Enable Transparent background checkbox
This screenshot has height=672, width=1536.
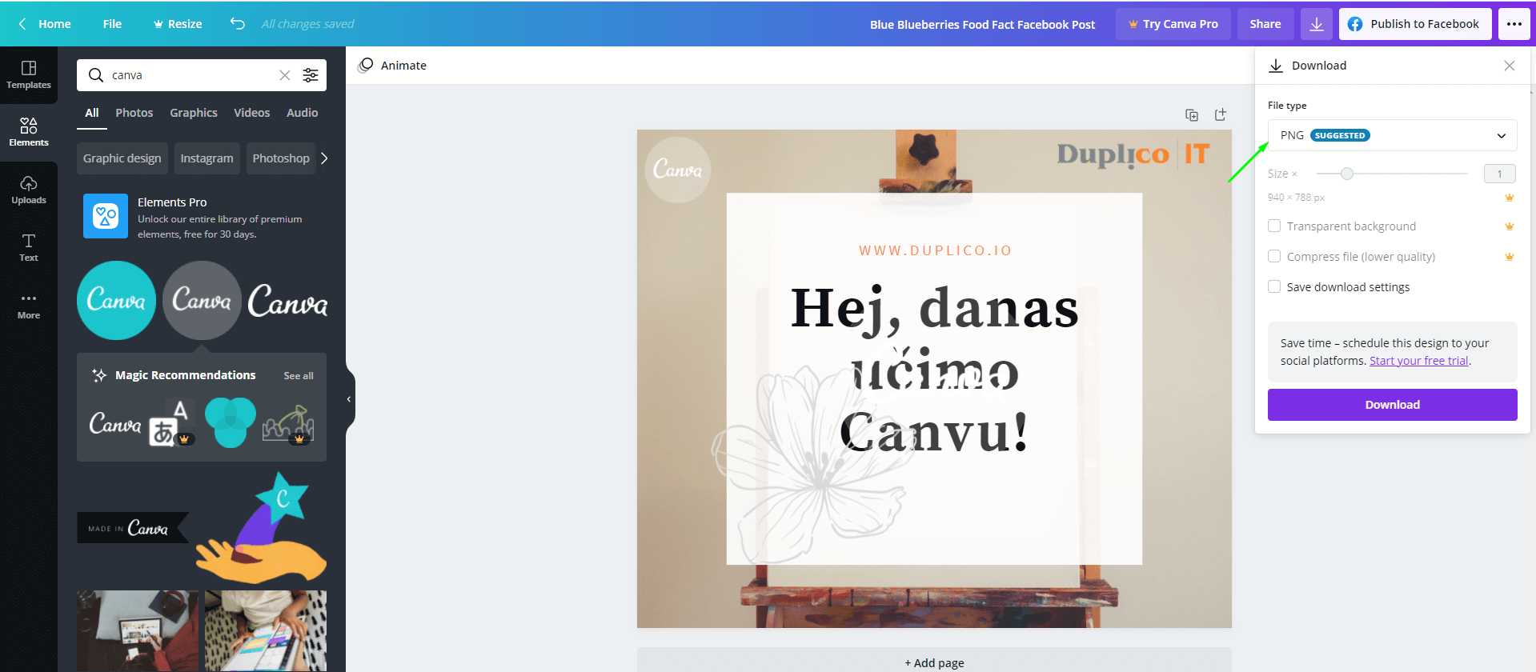coord(1274,226)
